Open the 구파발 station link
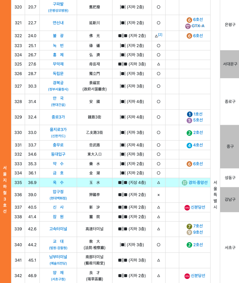The width and height of the screenshot is (239, 283). tap(58, 4)
